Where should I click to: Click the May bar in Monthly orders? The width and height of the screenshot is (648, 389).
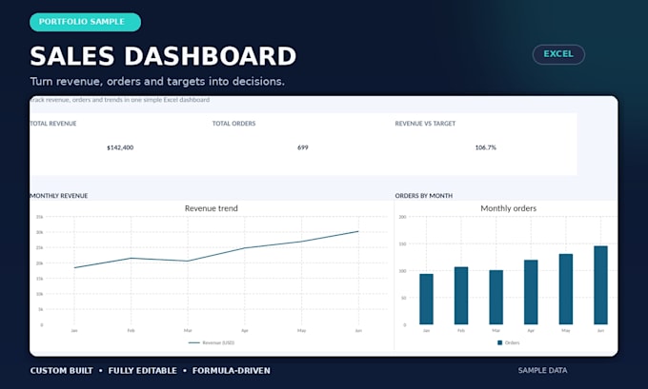(566, 289)
